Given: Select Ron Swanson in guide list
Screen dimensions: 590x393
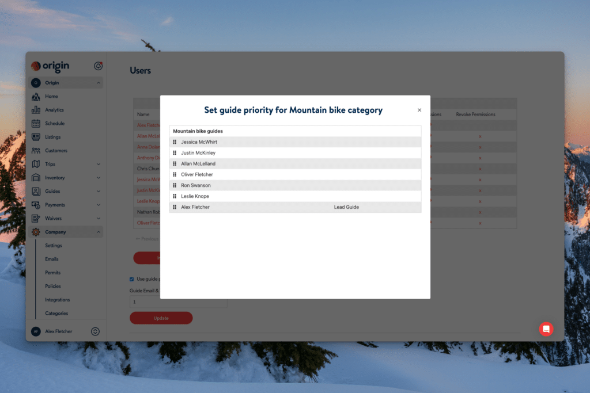Looking at the screenshot, I should pyautogui.click(x=196, y=186).
